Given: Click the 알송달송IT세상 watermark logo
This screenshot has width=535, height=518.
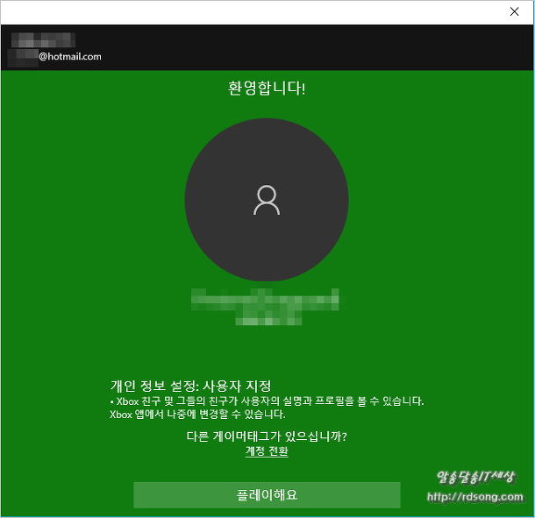Looking at the screenshot, I should (475, 478).
